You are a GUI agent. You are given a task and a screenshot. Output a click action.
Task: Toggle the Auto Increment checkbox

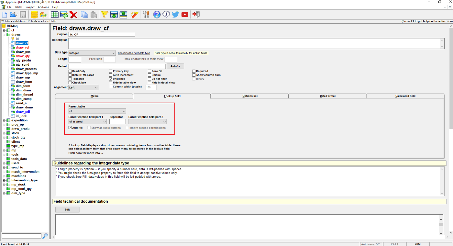pos(111,75)
